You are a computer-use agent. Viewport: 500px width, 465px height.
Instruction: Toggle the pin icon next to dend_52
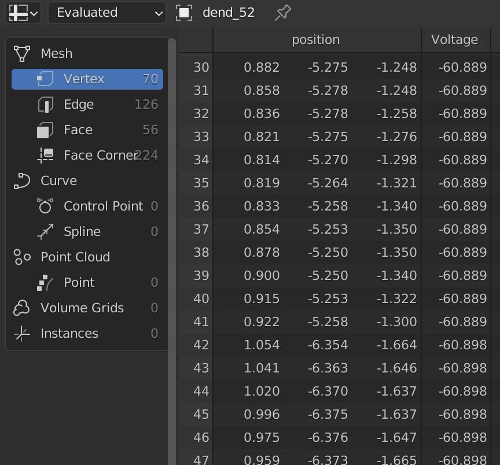pyautogui.click(x=283, y=13)
